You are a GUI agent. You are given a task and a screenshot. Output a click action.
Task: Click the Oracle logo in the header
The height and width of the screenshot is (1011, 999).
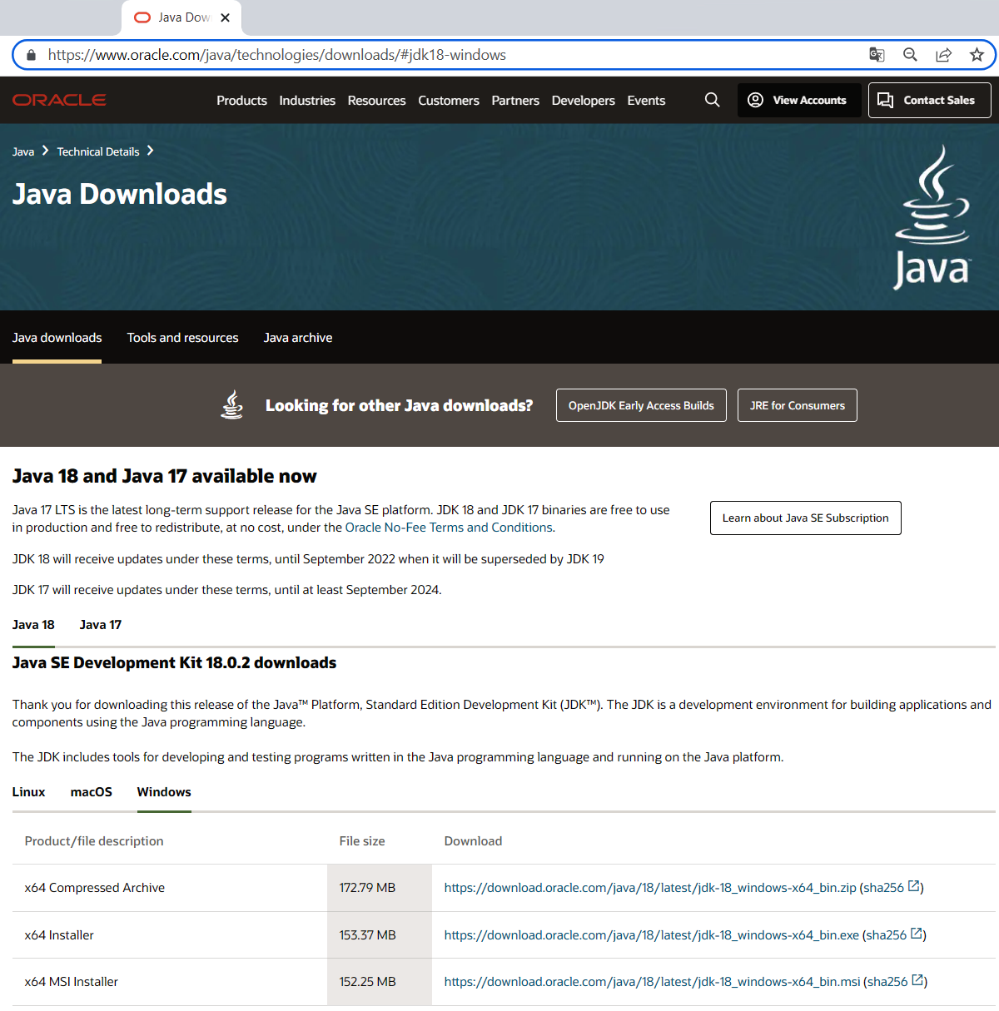(59, 100)
